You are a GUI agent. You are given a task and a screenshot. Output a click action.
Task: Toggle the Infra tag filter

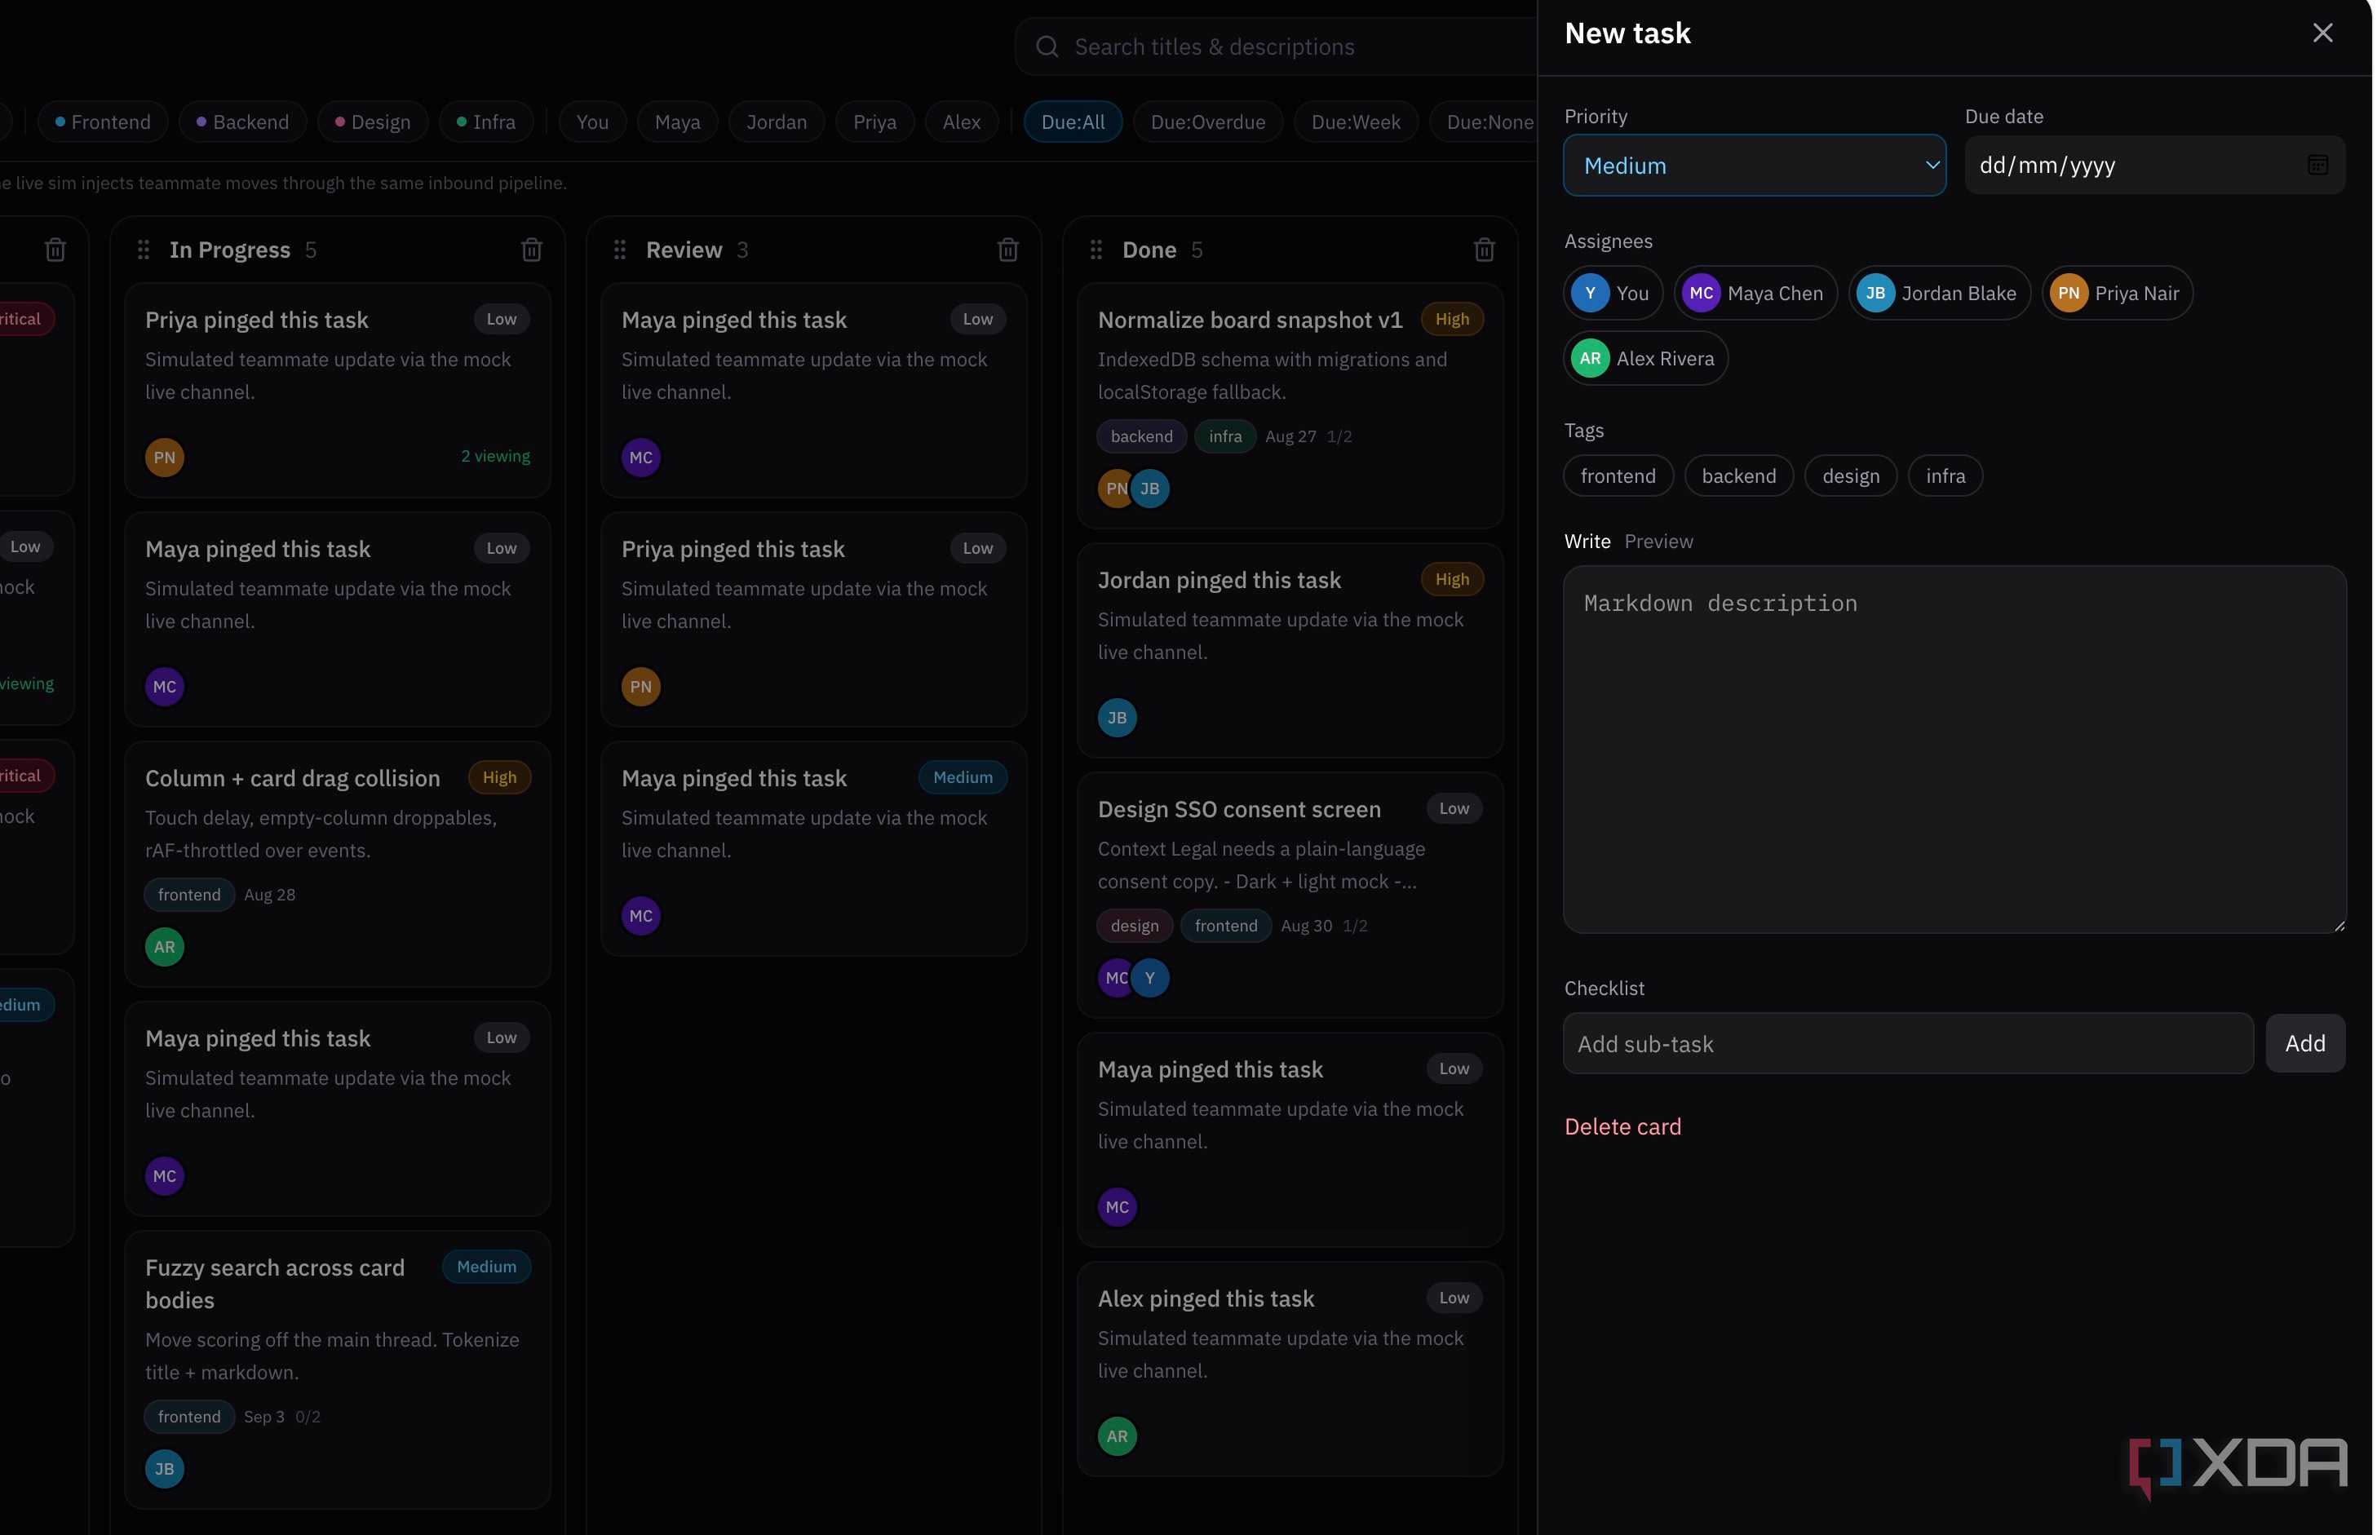click(x=486, y=122)
